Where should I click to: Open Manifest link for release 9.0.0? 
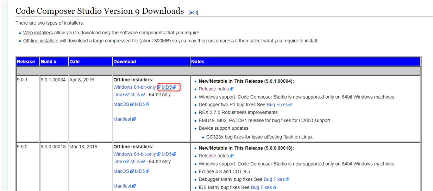[x=122, y=186]
